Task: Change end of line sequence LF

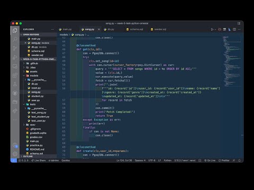Action: click(159, 160)
